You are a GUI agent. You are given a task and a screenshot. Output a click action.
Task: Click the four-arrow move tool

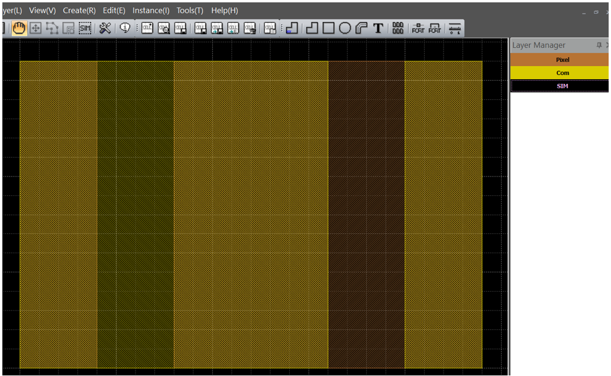pyautogui.click(x=35, y=28)
